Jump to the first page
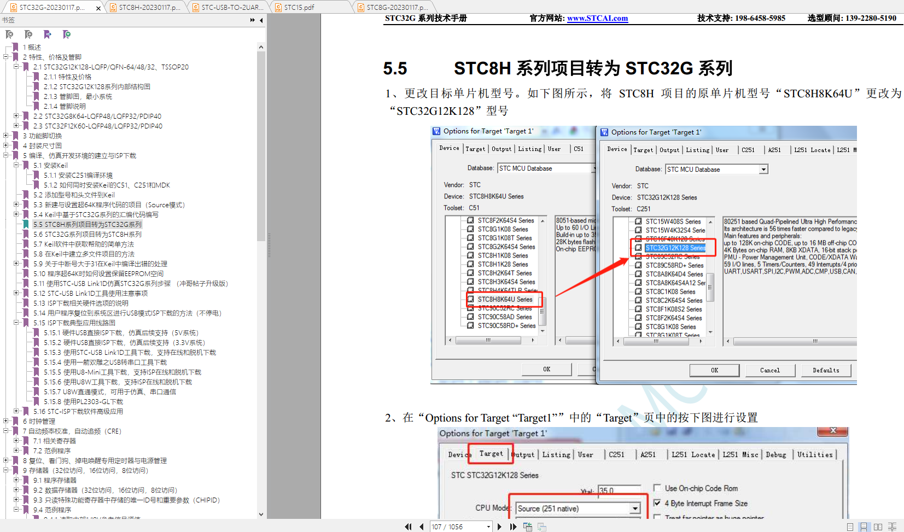Image resolution: width=904 pixels, height=532 pixels. (x=408, y=527)
